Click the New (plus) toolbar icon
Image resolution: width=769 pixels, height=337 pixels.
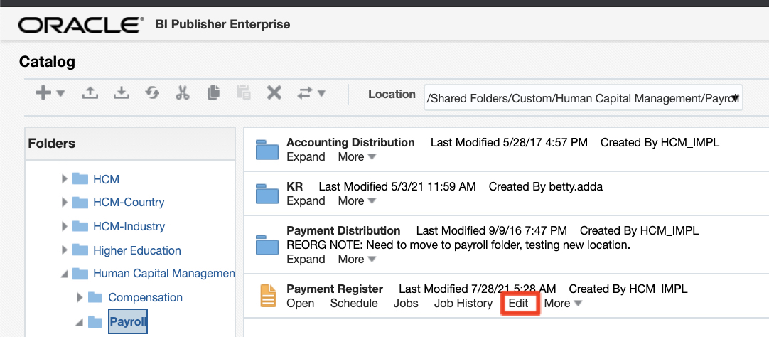43,93
